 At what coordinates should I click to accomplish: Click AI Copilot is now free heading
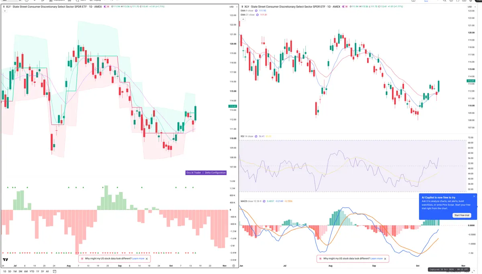439,198
